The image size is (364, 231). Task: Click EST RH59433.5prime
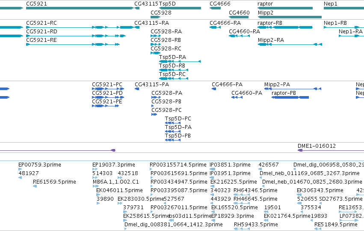(x=242, y=229)
